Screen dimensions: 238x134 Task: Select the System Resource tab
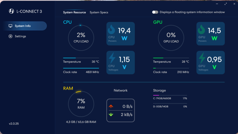(74, 12)
